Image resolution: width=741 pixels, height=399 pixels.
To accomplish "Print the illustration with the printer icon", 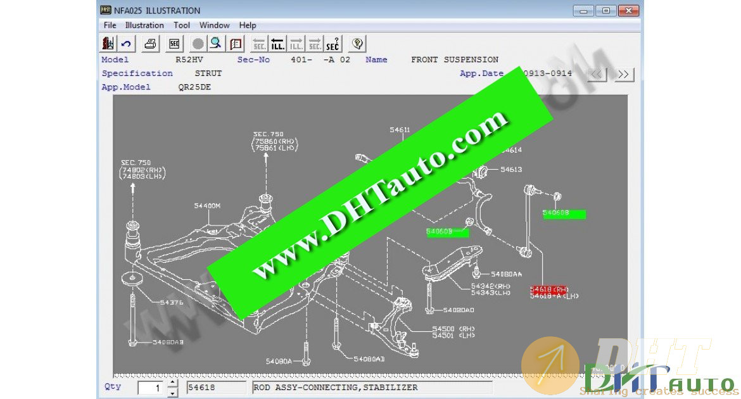I will click(151, 44).
